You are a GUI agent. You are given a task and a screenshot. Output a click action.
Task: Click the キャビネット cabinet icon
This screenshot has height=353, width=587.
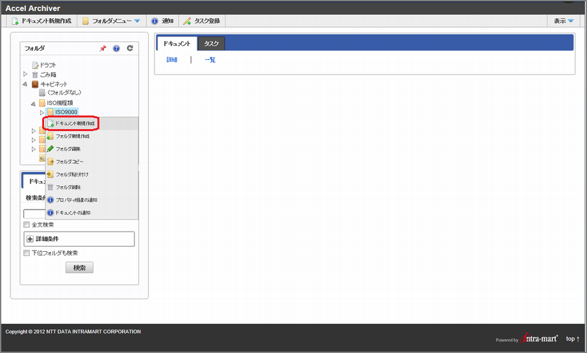(35, 84)
